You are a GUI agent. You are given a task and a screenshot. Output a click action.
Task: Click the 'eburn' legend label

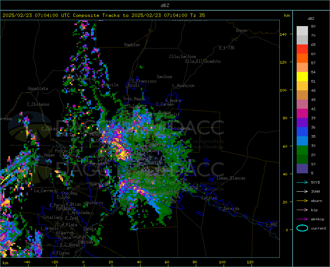coord(316,201)
